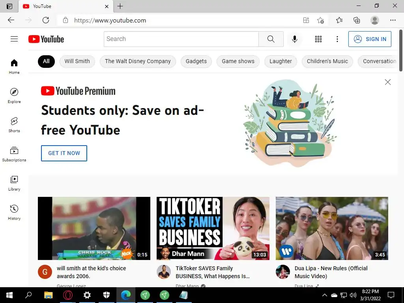Click the SIGN IN button
The image size is (404, 303).
click(370, 39)
